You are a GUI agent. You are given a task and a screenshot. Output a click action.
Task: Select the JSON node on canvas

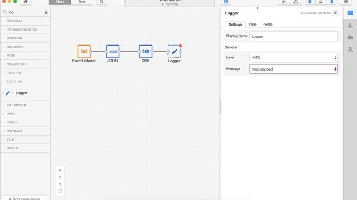pos(113,52)
